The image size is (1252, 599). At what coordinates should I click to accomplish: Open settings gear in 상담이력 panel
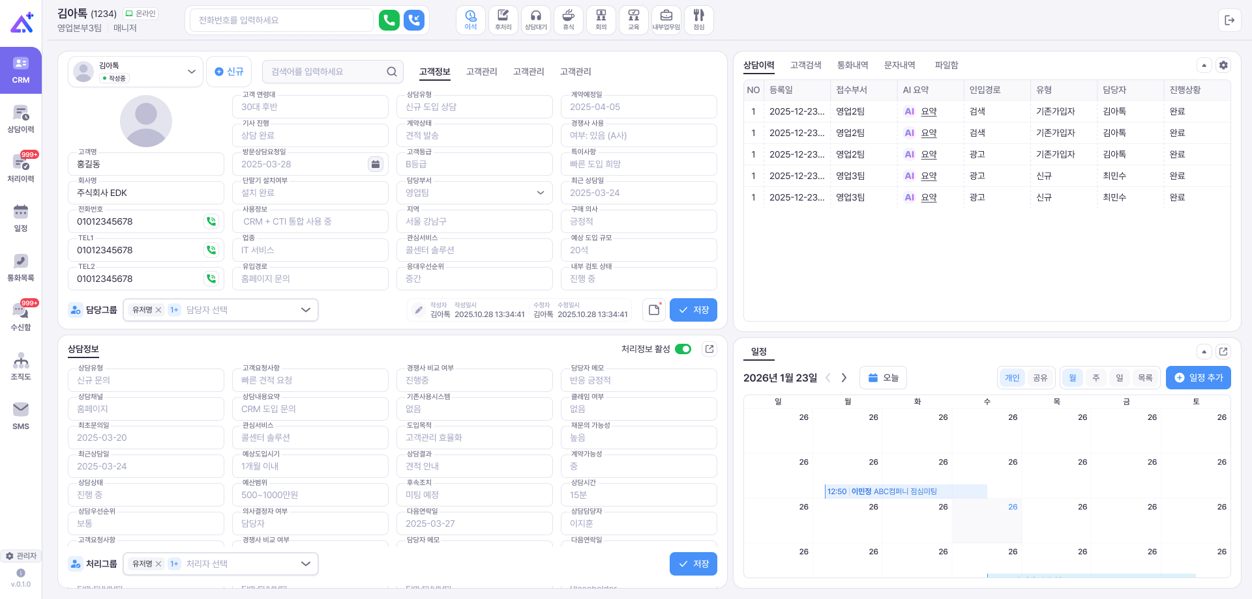(x=1223, y=65)
